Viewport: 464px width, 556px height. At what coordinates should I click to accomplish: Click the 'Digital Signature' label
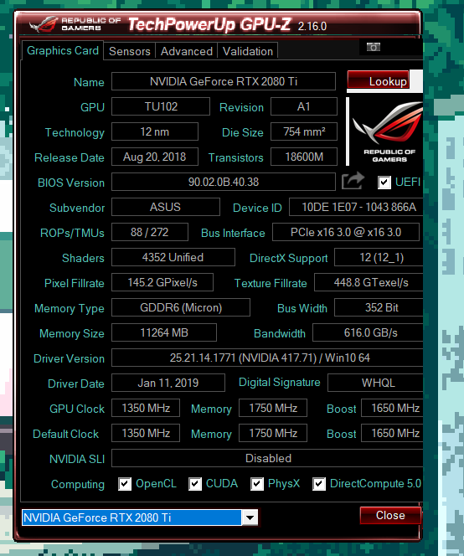coord(279,383)
